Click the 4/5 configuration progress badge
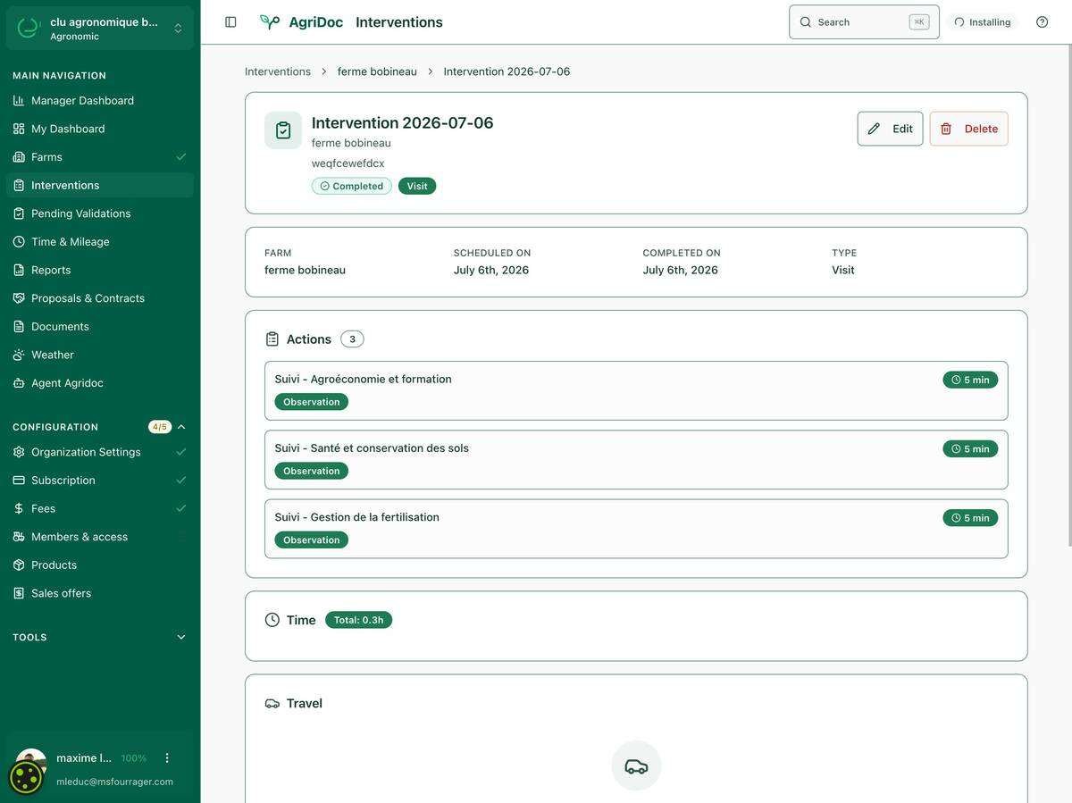 point(160,427)
